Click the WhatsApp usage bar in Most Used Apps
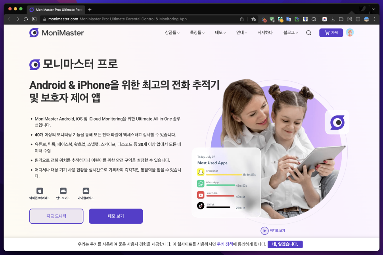 [x=220, y=185]
